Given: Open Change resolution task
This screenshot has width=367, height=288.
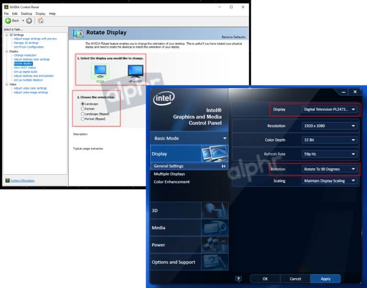Looking at the screenshot, I should click(x=25, y=55).
